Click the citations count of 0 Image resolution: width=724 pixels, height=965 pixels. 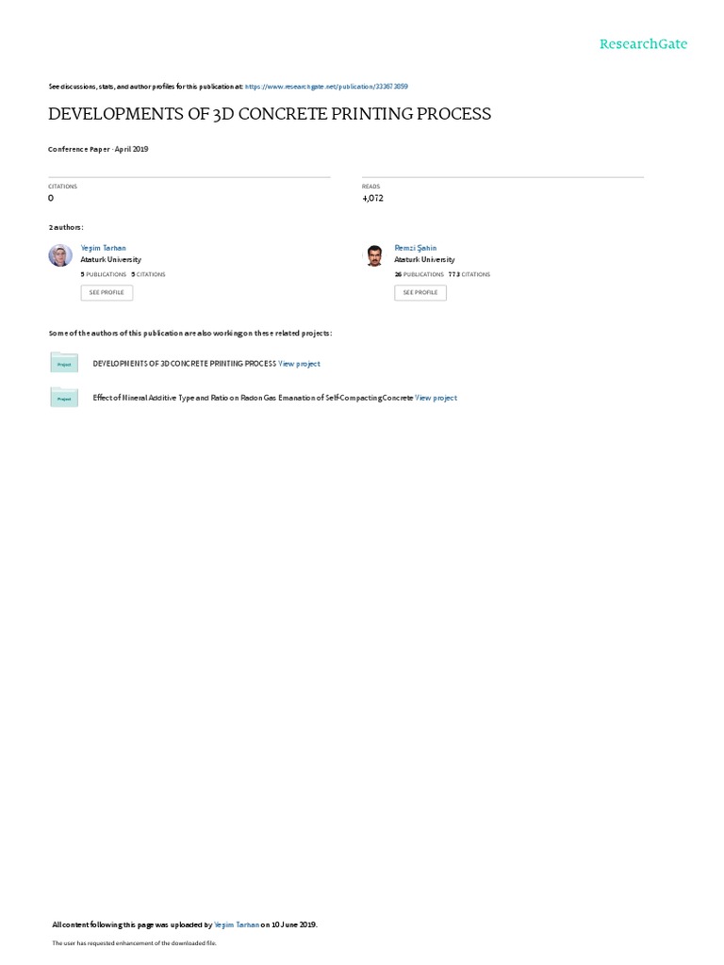tap(51, 198)
